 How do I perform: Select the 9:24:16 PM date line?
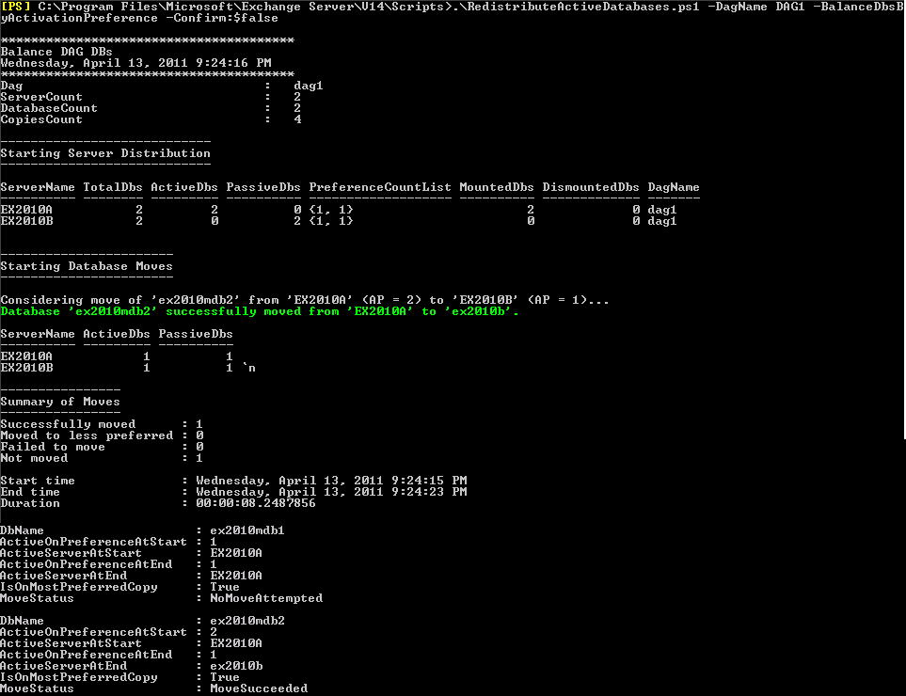click(135, 63)
